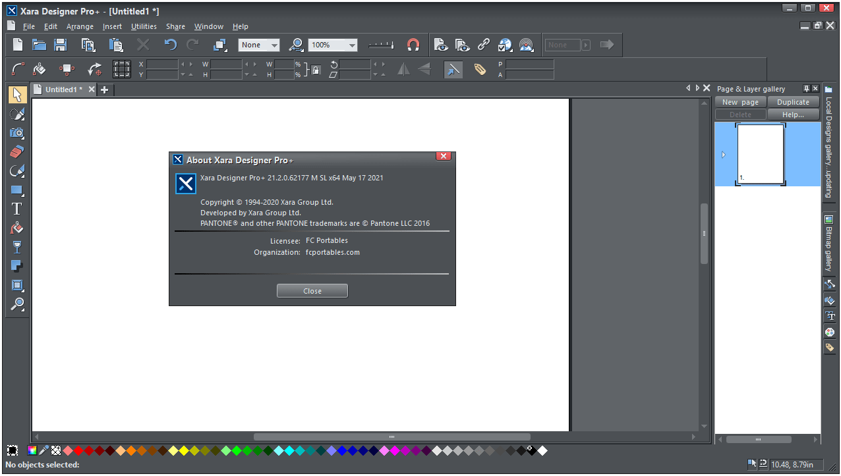Click the link chain icon
The image size is (841, 476).
coord(484,45)
